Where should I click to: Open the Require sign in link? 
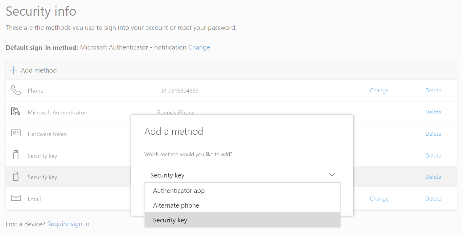(68, 224)
